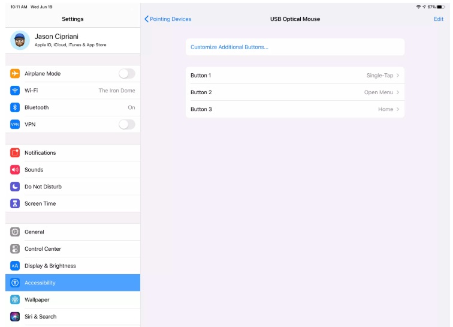The image size is (453, 327).
Task: Click the Wallpaper flower icon
Action: click(x=15, y=299)
